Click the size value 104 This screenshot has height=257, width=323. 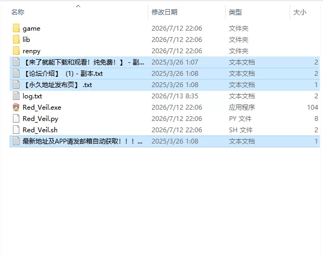coord(312,107)
